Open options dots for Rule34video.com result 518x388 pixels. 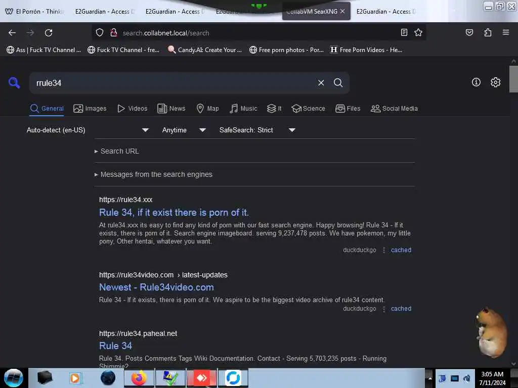(384, 309)
